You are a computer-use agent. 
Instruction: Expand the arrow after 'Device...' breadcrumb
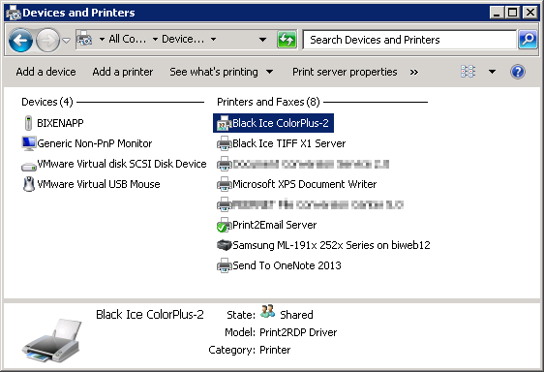pyautogui.click(x=214, y=40)
